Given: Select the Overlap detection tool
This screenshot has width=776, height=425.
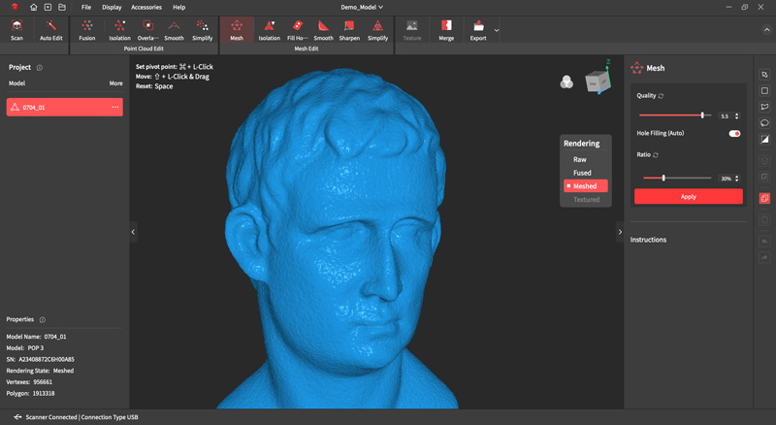Looking at the screenshot, I should point(147,30).
